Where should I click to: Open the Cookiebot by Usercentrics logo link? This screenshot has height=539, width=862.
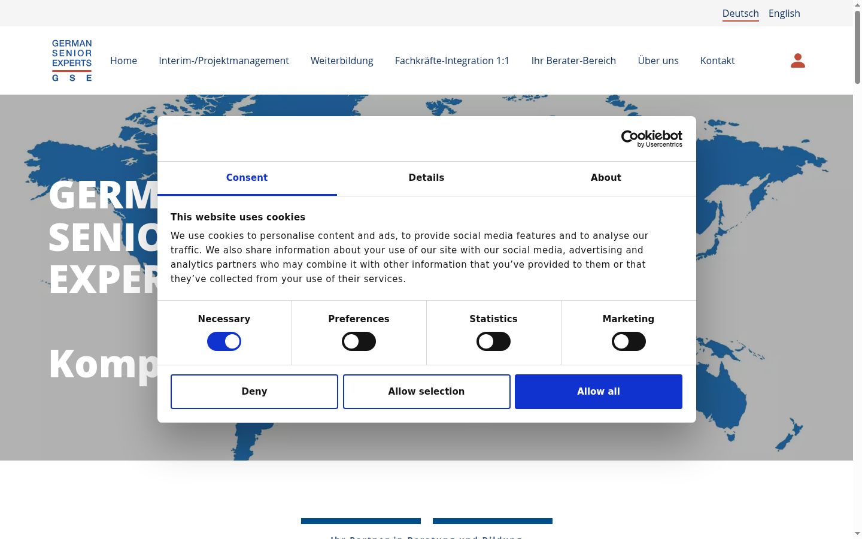[651, 138]
